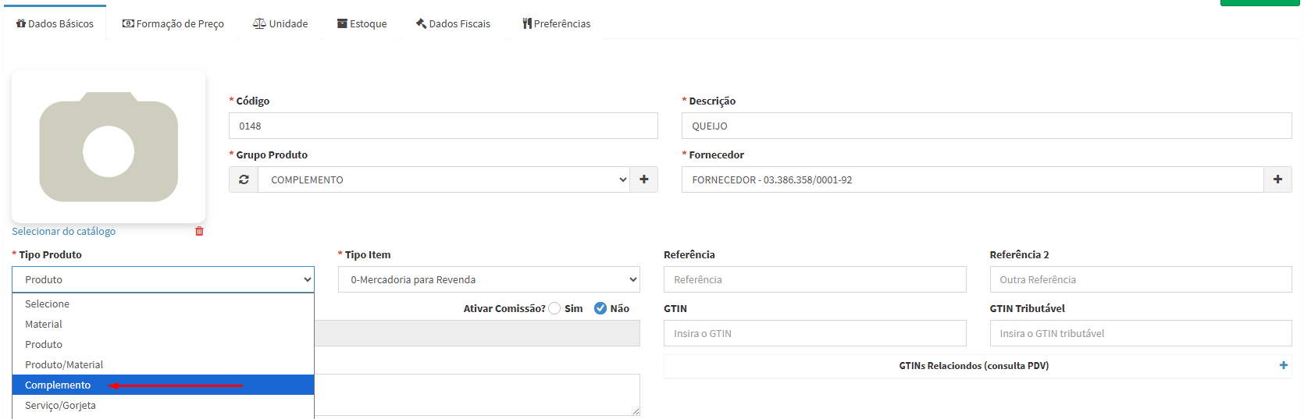Select Sim for Ativar Comissão
Viewport: 1304px width, 419px height.
tap(555, 308)
